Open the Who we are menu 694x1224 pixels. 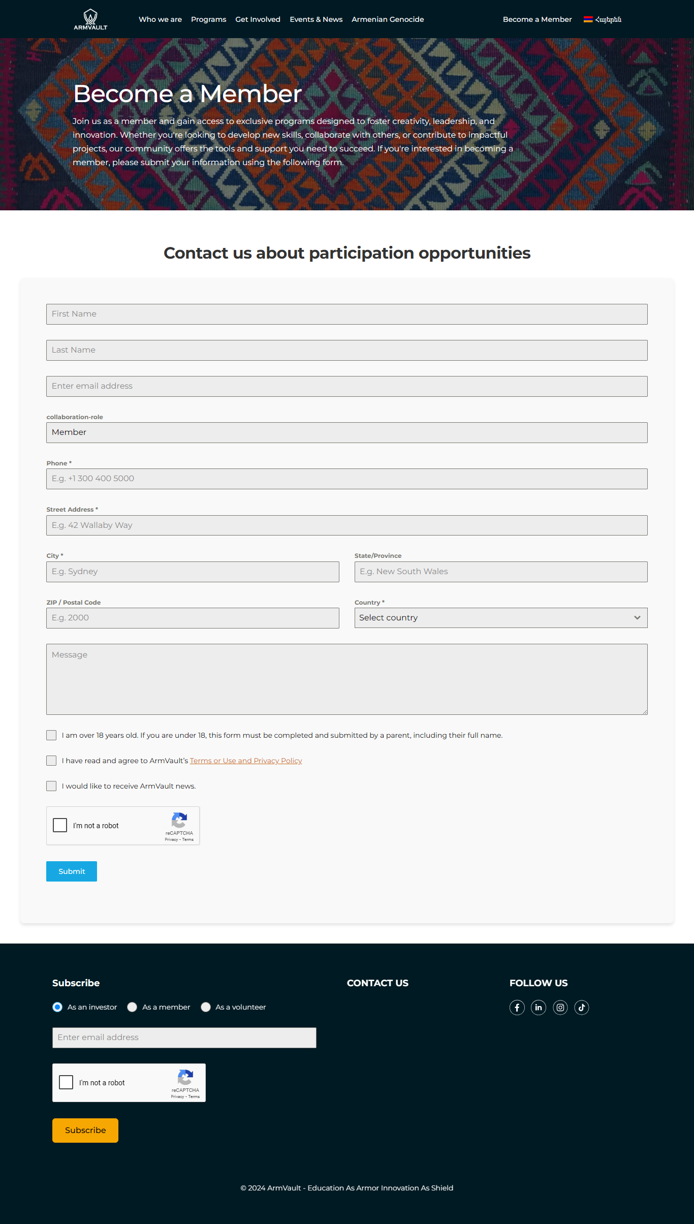coord(160,19)
